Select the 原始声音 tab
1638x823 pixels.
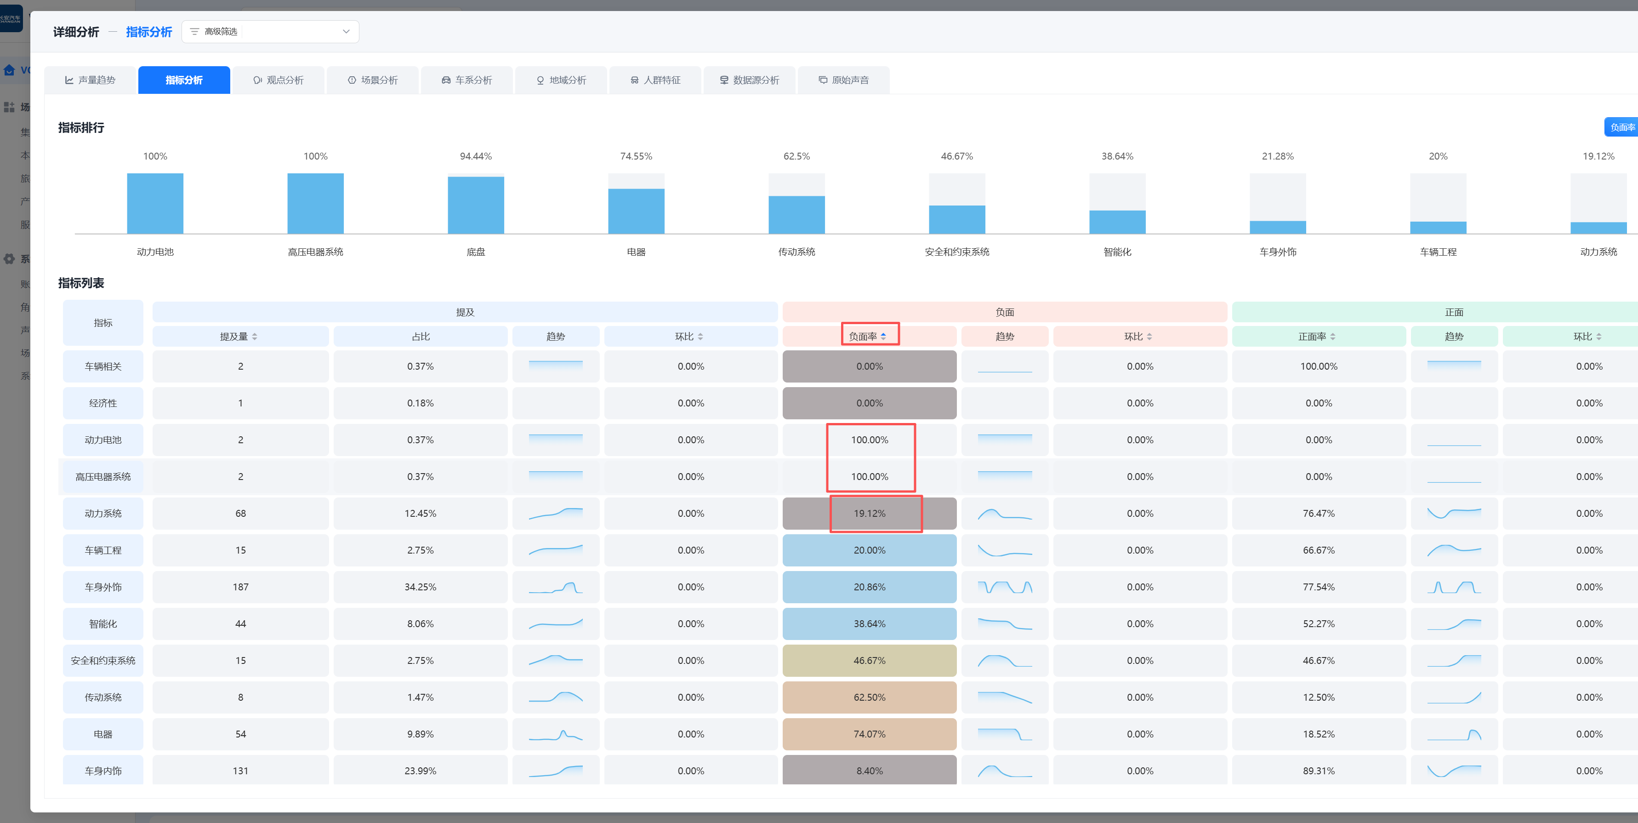843,80
